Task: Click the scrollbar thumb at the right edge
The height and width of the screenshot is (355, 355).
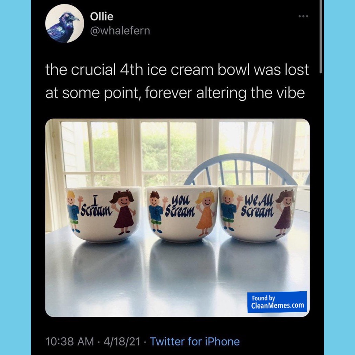Action: point(321,37)
